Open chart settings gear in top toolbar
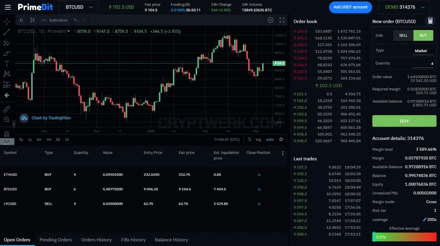This screenshot has height=246, width=440. (x=270, y=20)
